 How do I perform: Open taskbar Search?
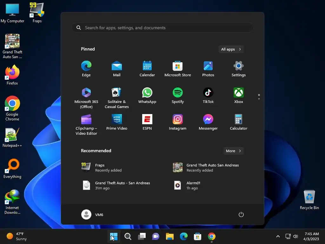click(x=128, y=236)
